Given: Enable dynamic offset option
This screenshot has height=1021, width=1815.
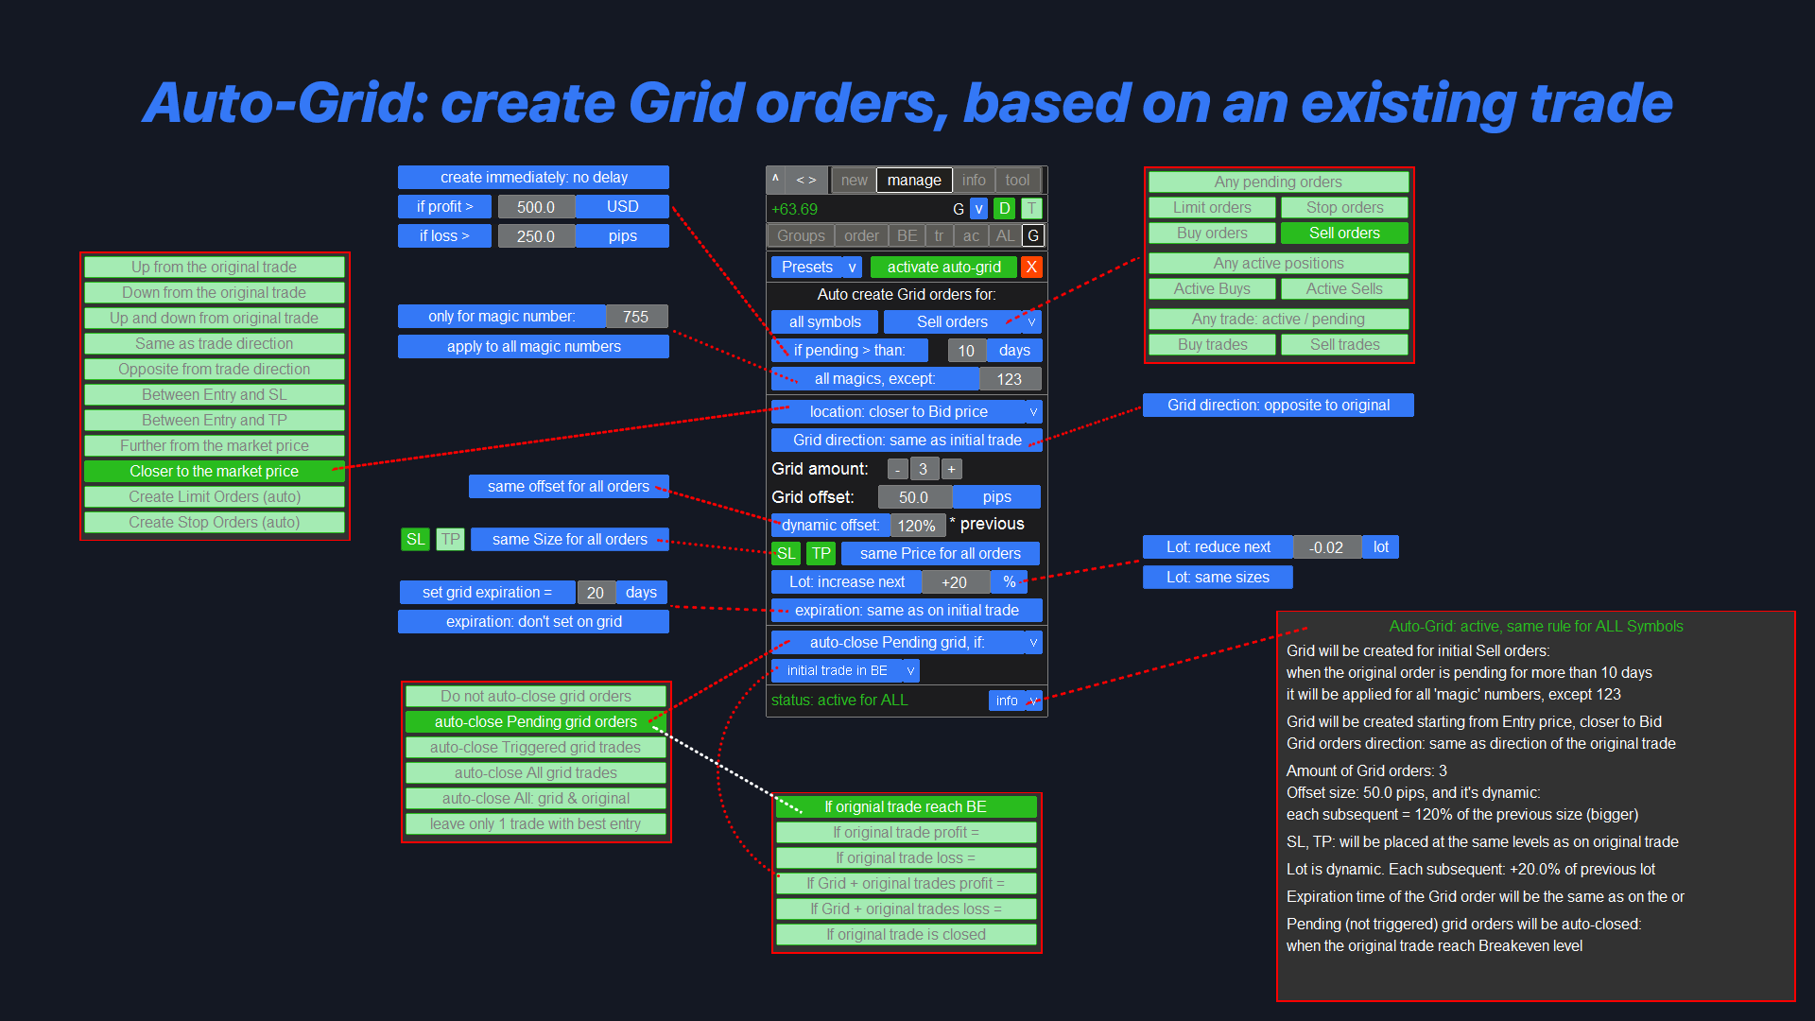Looking at the screenshot, I should click(830, 524).
